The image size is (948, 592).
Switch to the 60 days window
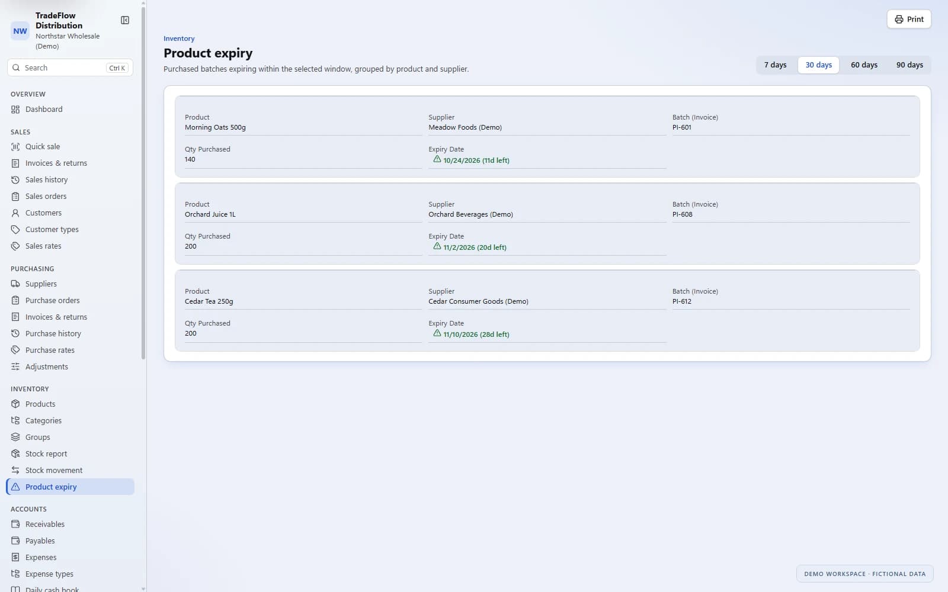[864, 65]
